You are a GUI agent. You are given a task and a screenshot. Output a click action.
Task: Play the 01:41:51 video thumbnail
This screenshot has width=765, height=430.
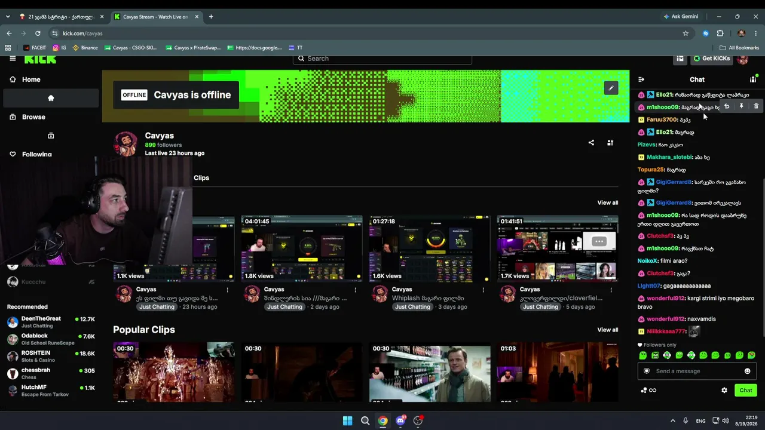click(558, 248)
